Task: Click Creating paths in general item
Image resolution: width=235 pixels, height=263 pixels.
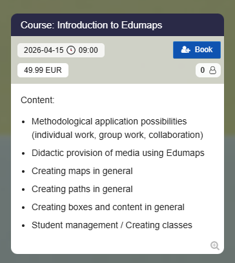Action: pyautogui.click(x=82, y=190)
